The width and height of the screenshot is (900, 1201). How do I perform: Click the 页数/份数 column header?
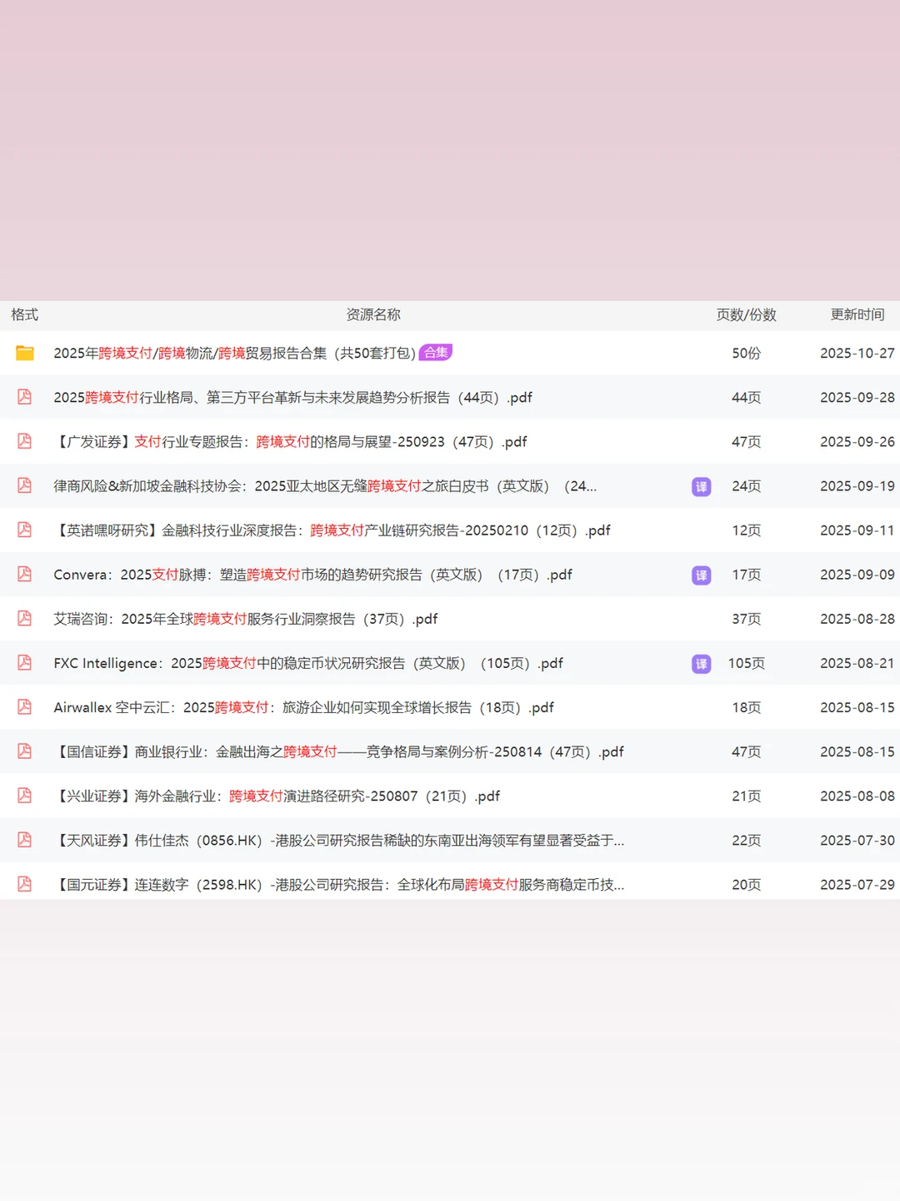746,314
